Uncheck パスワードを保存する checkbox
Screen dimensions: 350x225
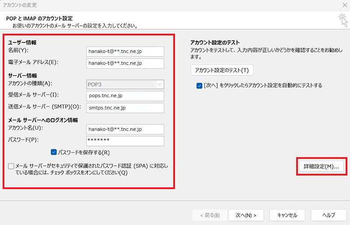pos(54,153)
